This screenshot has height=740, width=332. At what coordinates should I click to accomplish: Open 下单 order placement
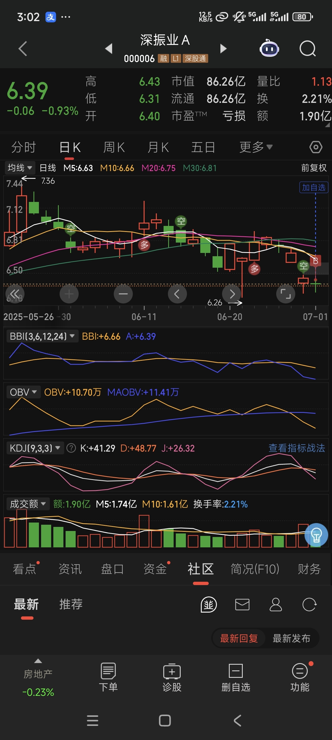pos(108,677)
